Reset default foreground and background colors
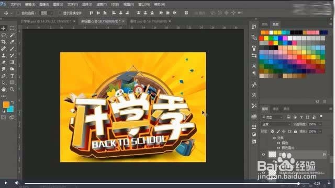This screenshot has width=335, height=188. pyautogui.click(x=4, y=111)
